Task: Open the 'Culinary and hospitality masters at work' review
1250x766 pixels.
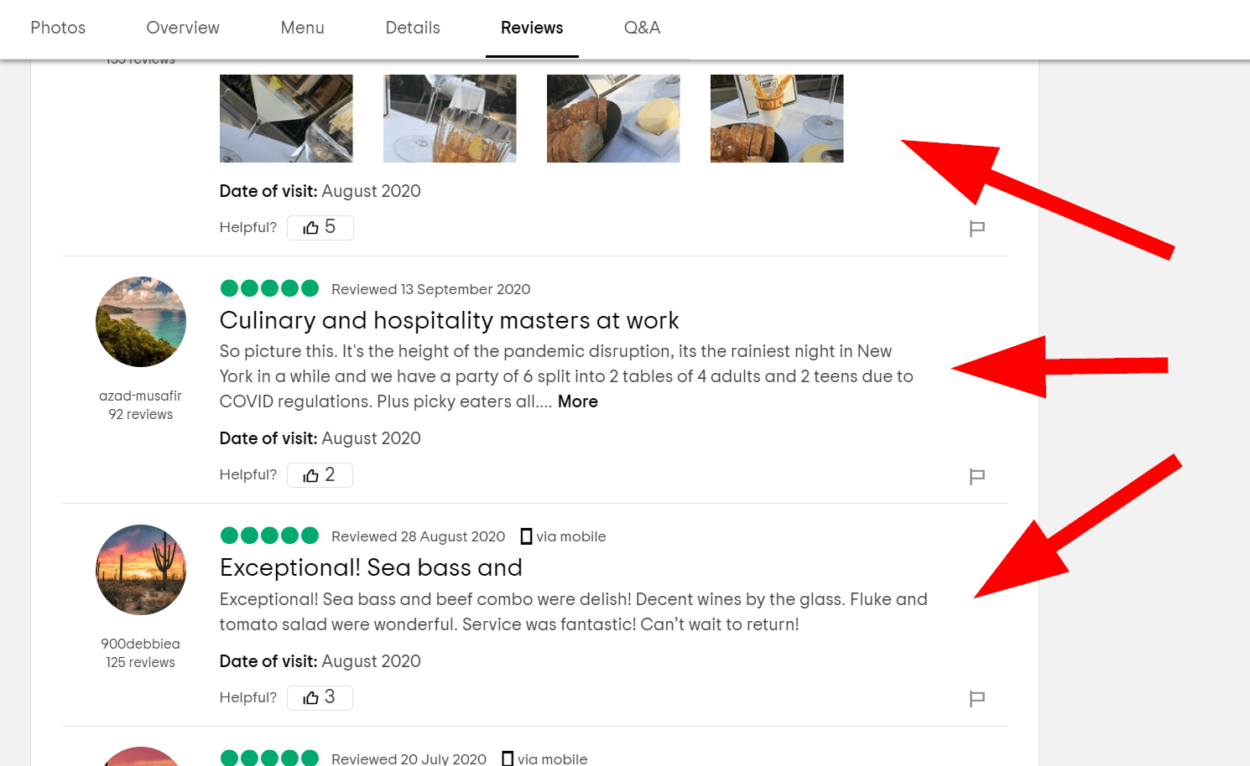Action: (449, 320)
